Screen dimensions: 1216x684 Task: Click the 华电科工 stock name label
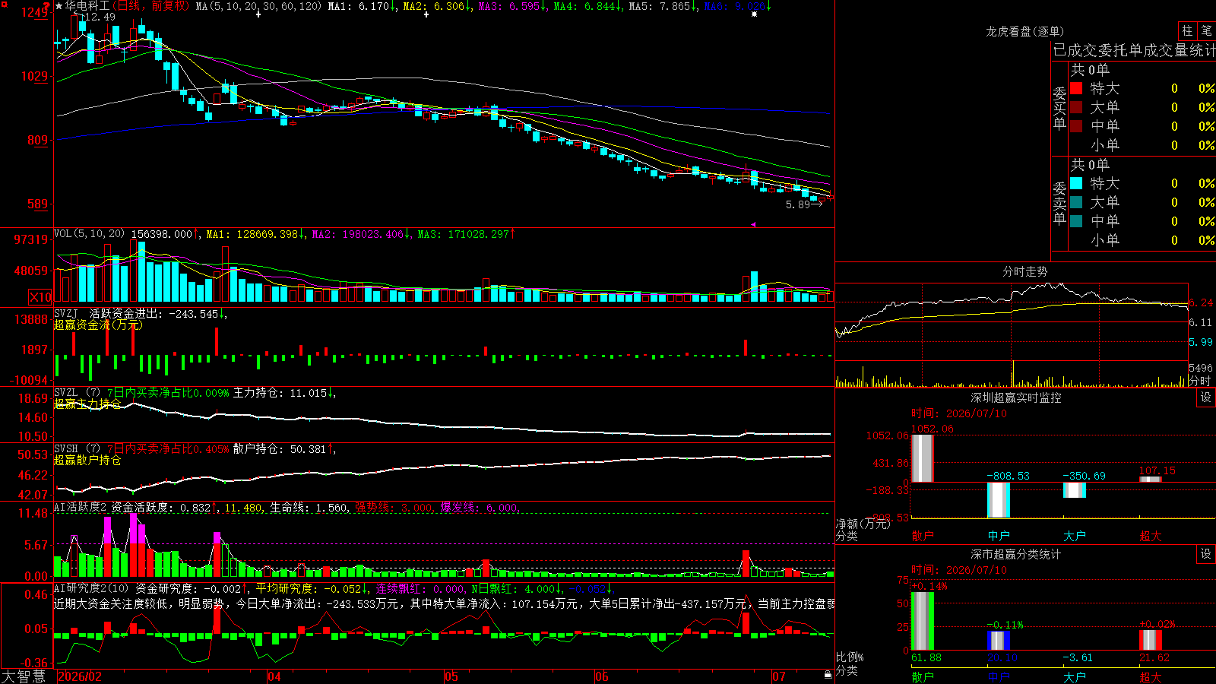pyautogui.click(x=87, y=6)
